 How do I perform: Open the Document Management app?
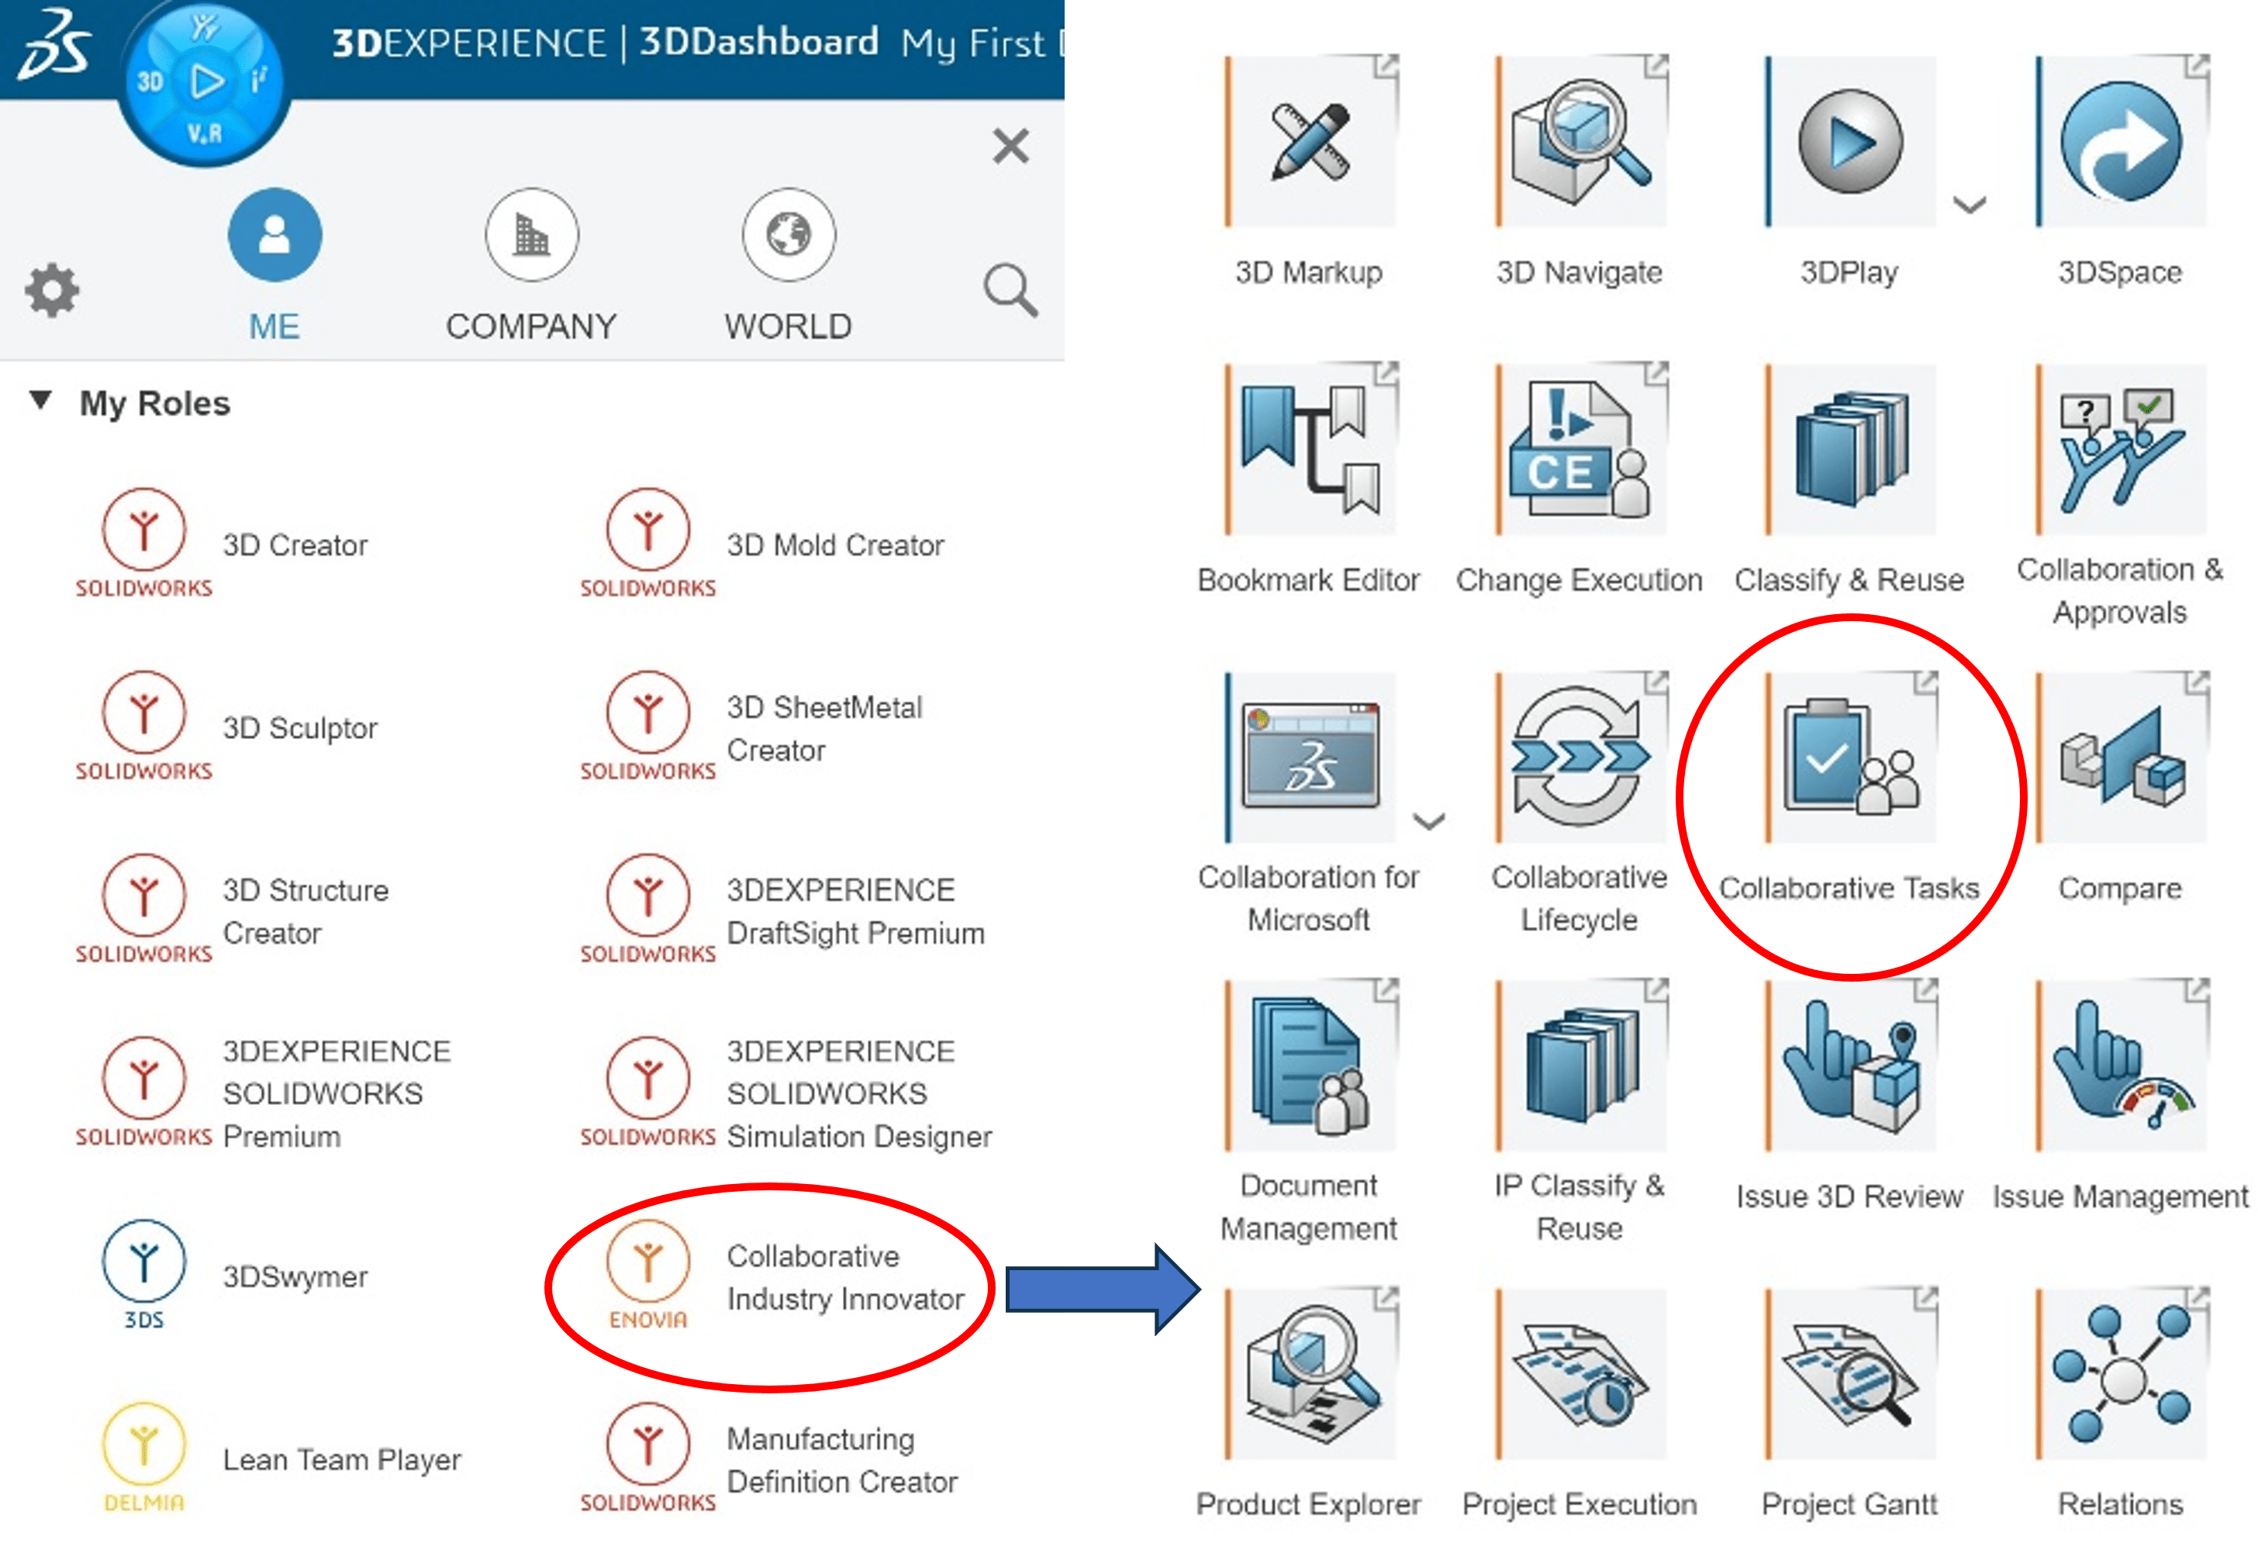point(1310,1065)
